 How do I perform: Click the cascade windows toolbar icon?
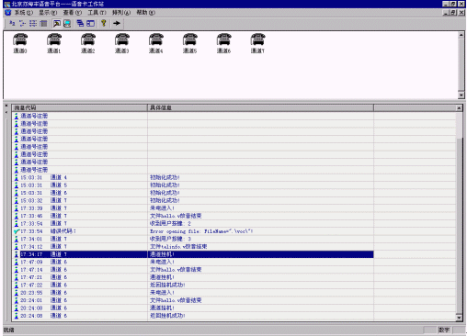(80, 23)
